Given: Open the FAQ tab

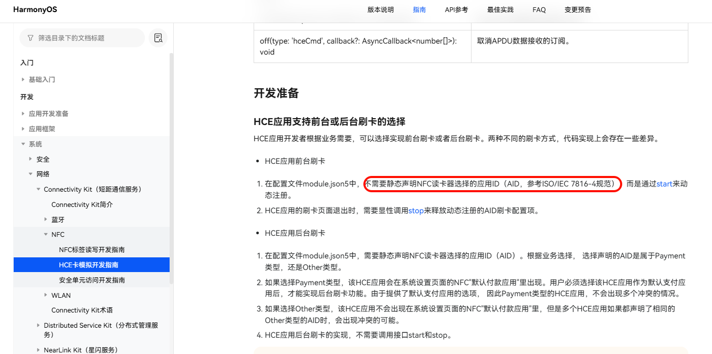Looking at the screenshot, I should coord(539,9).
